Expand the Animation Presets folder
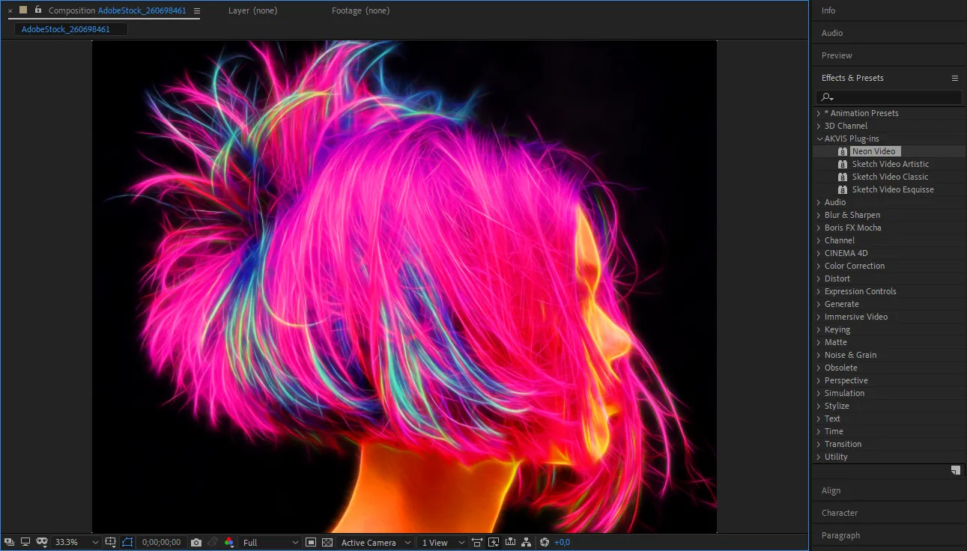The height and width of the screenshot is (551, 967). tap(818, 114)
